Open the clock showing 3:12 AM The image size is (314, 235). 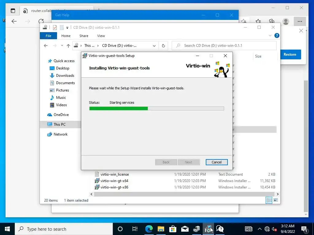pyautogui.click(x=288, y=229)
